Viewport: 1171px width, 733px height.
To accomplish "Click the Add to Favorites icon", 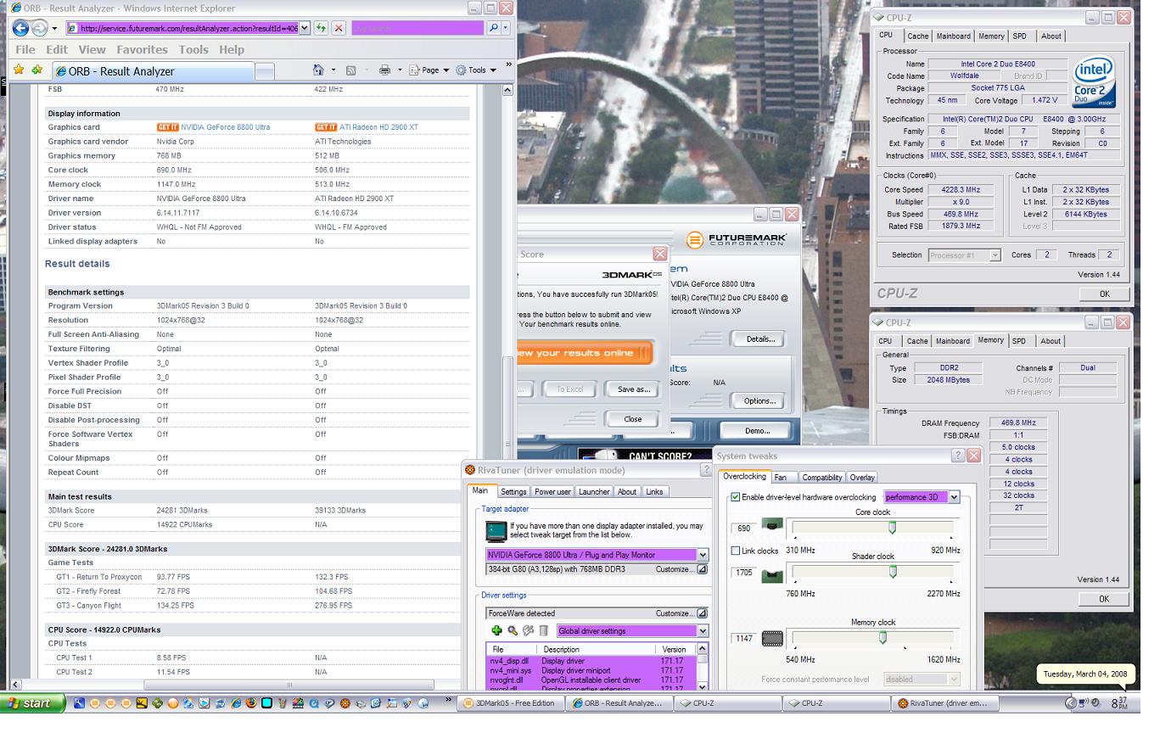I will click(36, 70).
